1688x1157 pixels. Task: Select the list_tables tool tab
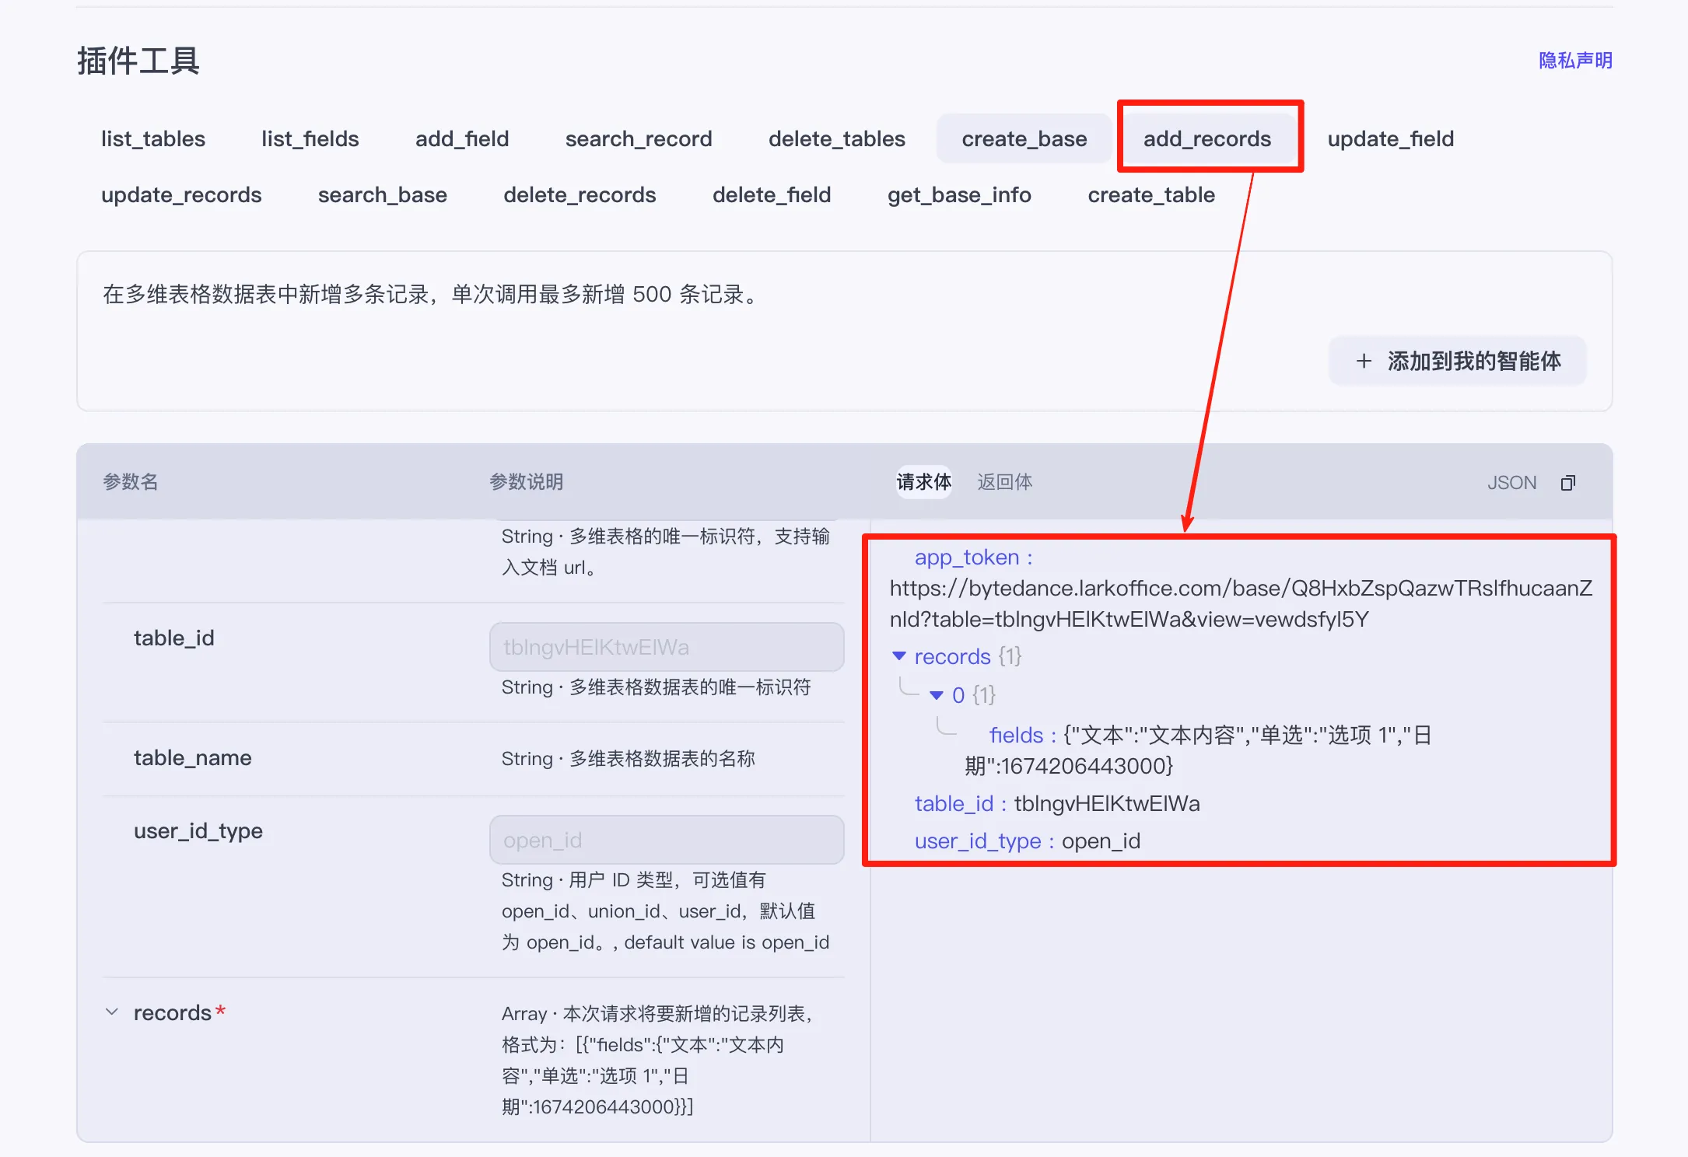tap(153, 139)
